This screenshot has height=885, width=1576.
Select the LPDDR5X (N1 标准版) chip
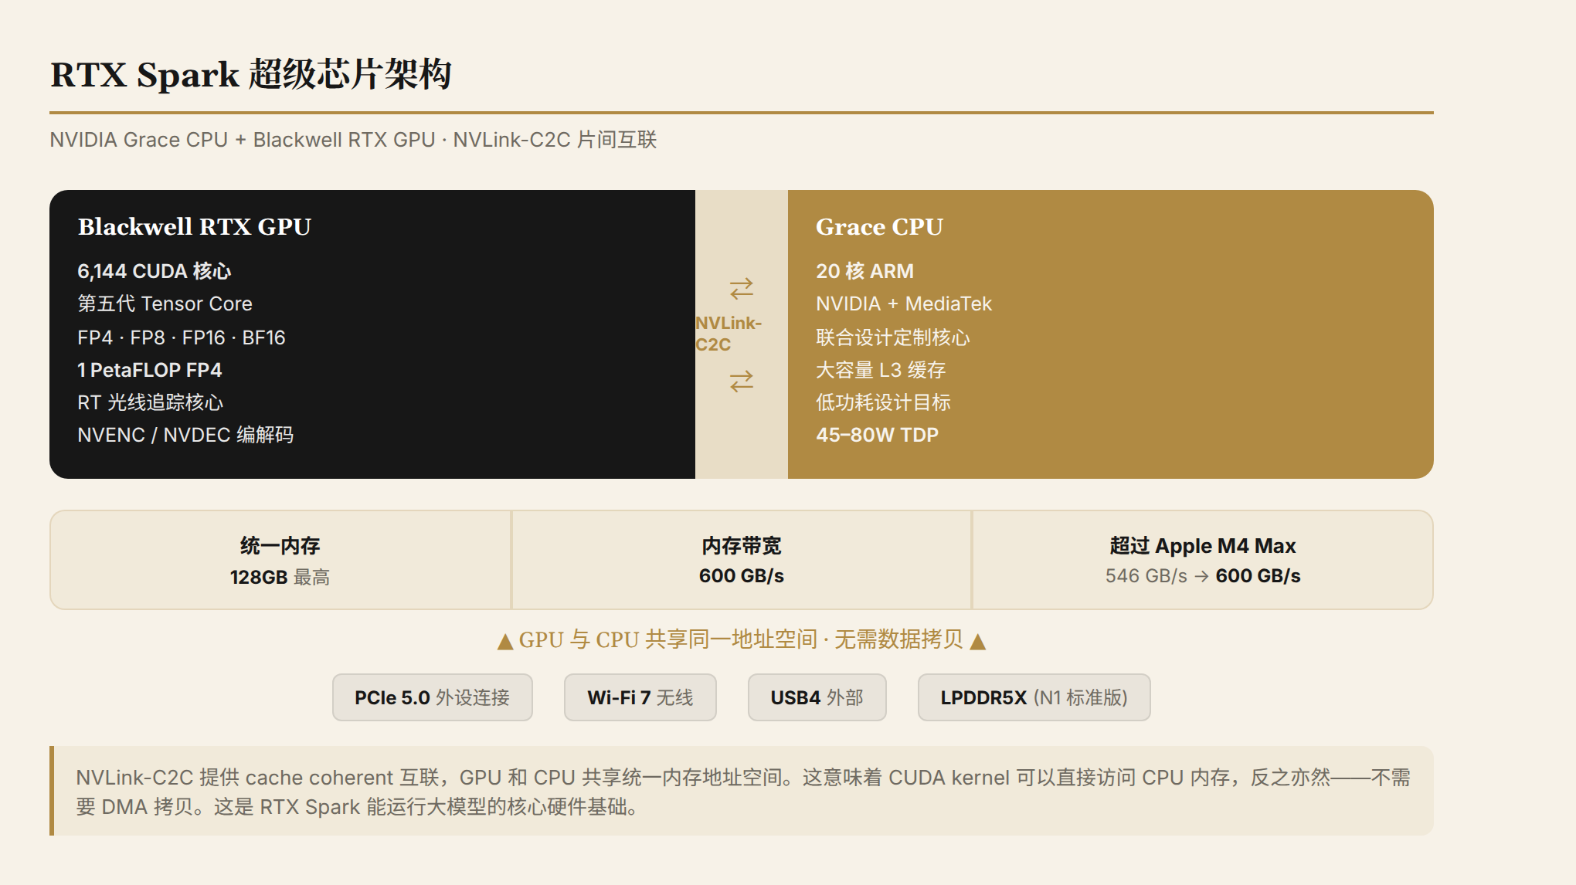pyautogui.click(x=1034, y=697)
